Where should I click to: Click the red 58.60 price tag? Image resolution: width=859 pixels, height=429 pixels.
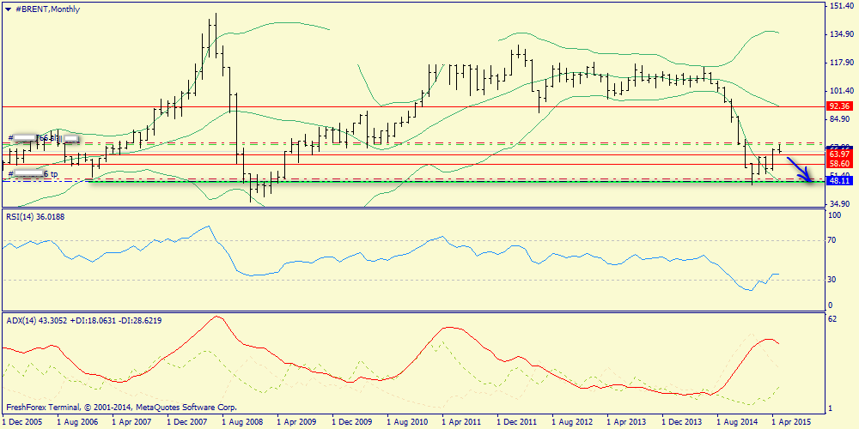[839, 163]
